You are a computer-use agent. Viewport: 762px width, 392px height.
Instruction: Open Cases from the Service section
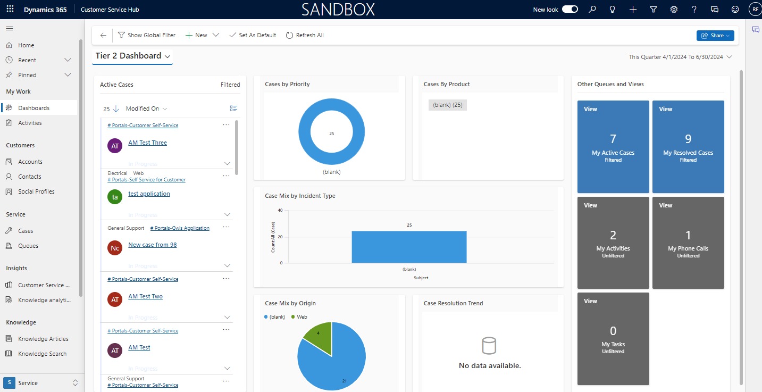(27, 230)
